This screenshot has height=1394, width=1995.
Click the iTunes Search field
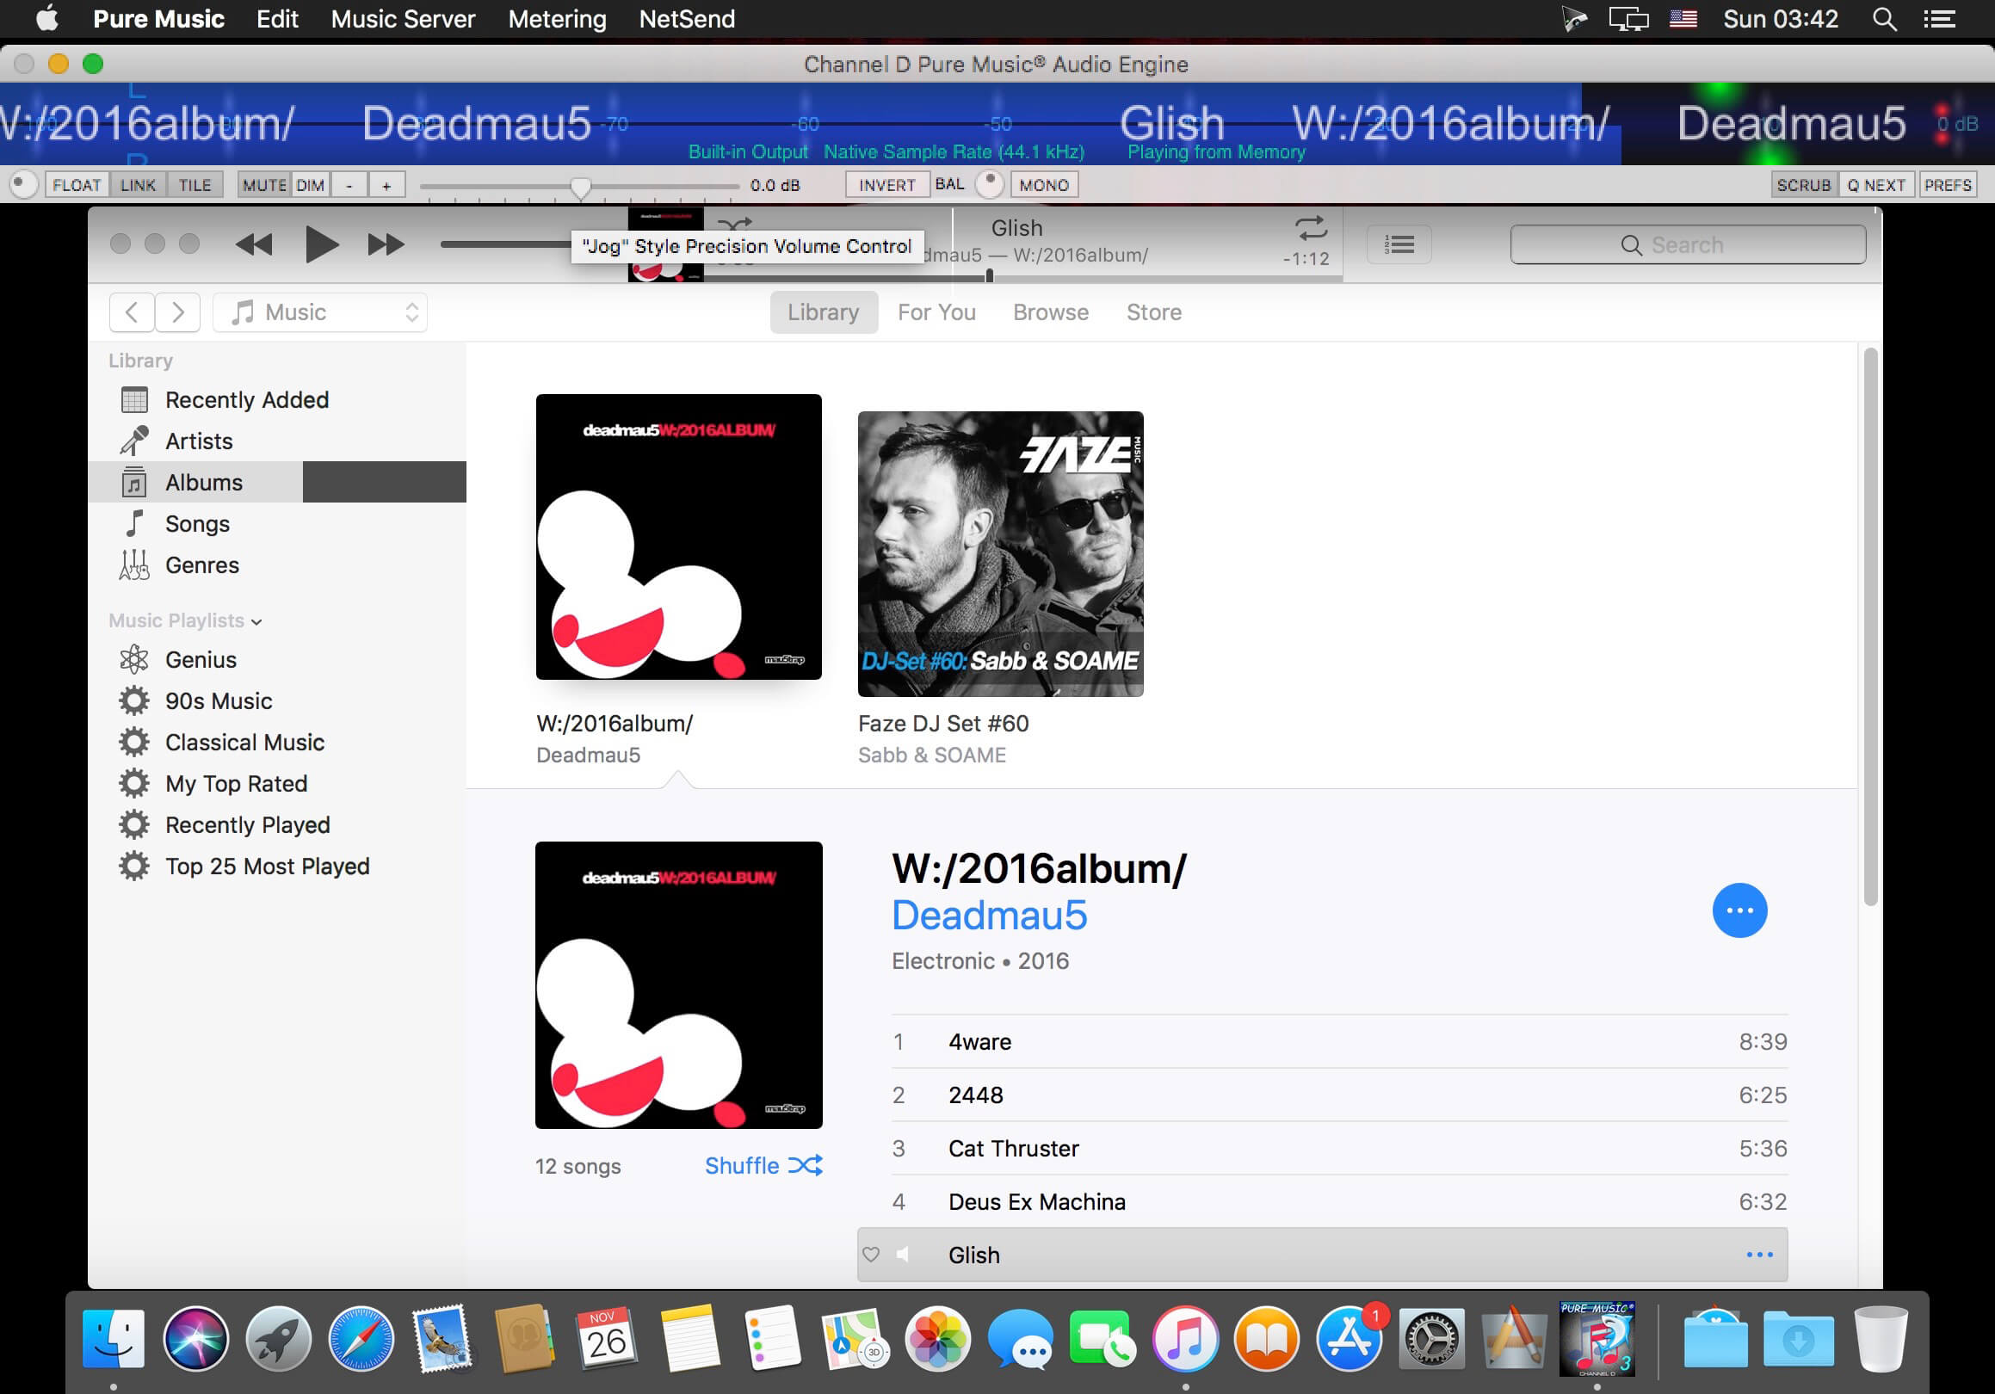click(x=1688, y=245)
